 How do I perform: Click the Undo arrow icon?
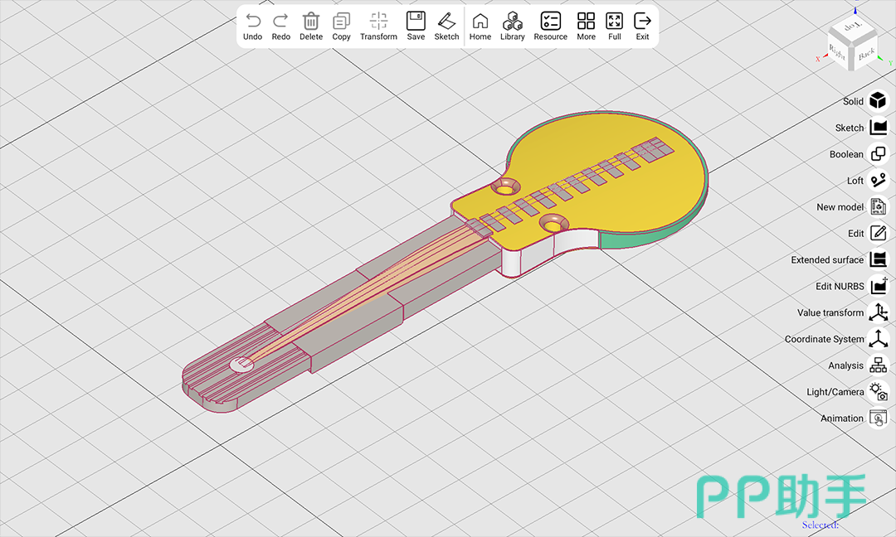(253, 22)
